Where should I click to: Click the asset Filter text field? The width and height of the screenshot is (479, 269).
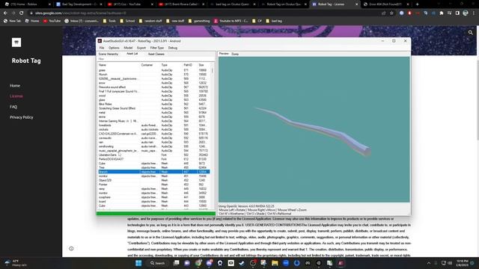pyautogui.click(x=156, y=59)
